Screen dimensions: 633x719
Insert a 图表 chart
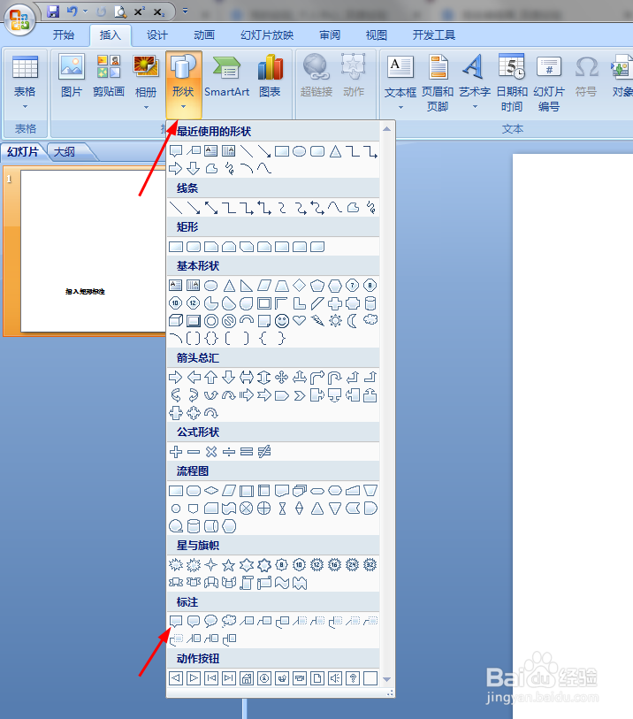[x=270, y=77]
